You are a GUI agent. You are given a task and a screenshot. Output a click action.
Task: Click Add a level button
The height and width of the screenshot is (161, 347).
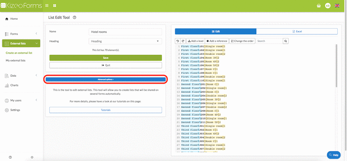195,41
